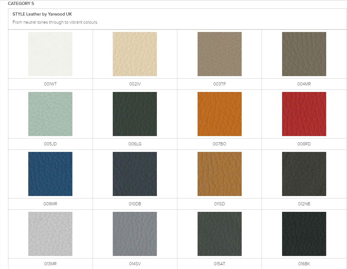Viewport: 347px width, 269px height.
Task: Select the white 001WT leather swatch
Action: (x=50, y=54)
